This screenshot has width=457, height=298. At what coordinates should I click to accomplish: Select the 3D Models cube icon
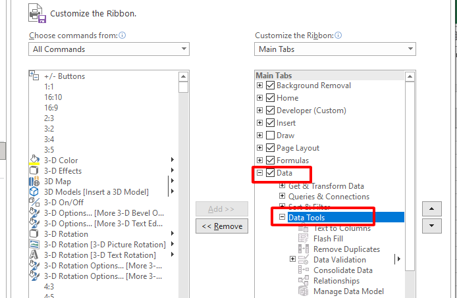[x=34, y=191]
